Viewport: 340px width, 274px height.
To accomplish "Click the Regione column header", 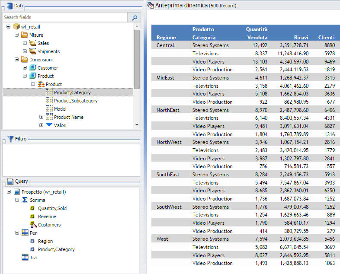I will [x=166, y=38].
